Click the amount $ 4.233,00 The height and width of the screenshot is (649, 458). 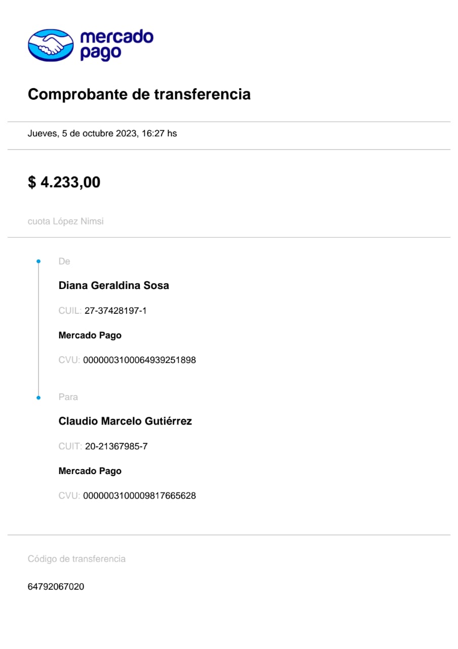point(64,182)
